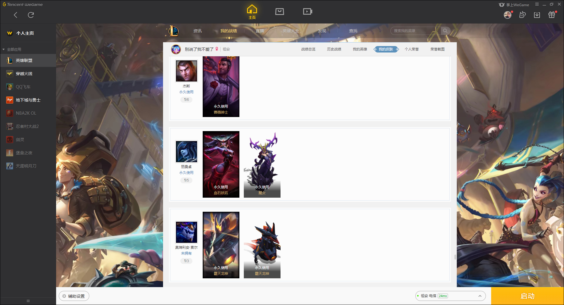
Task: Open the 直播 tab
Action: (x=260, y=31)
